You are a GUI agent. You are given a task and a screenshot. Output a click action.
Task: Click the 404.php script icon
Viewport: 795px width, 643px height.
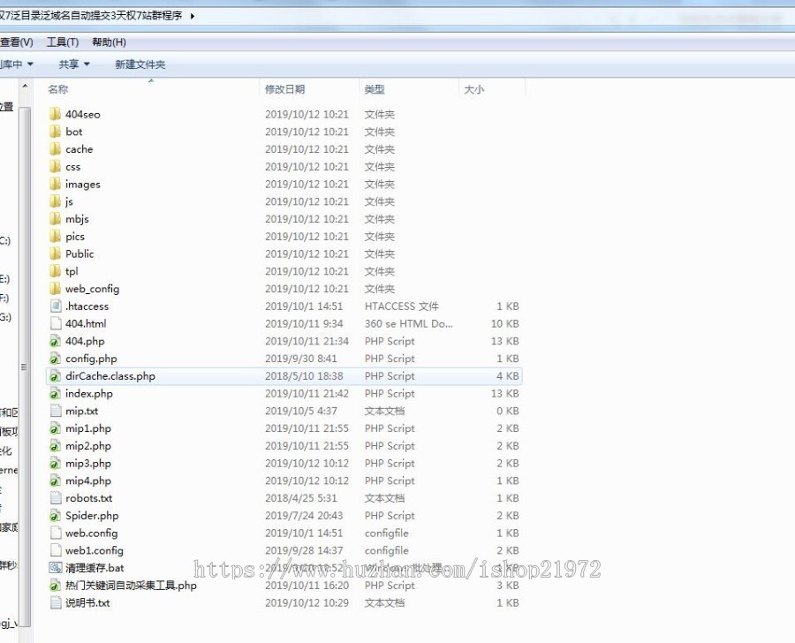(56, 341)
